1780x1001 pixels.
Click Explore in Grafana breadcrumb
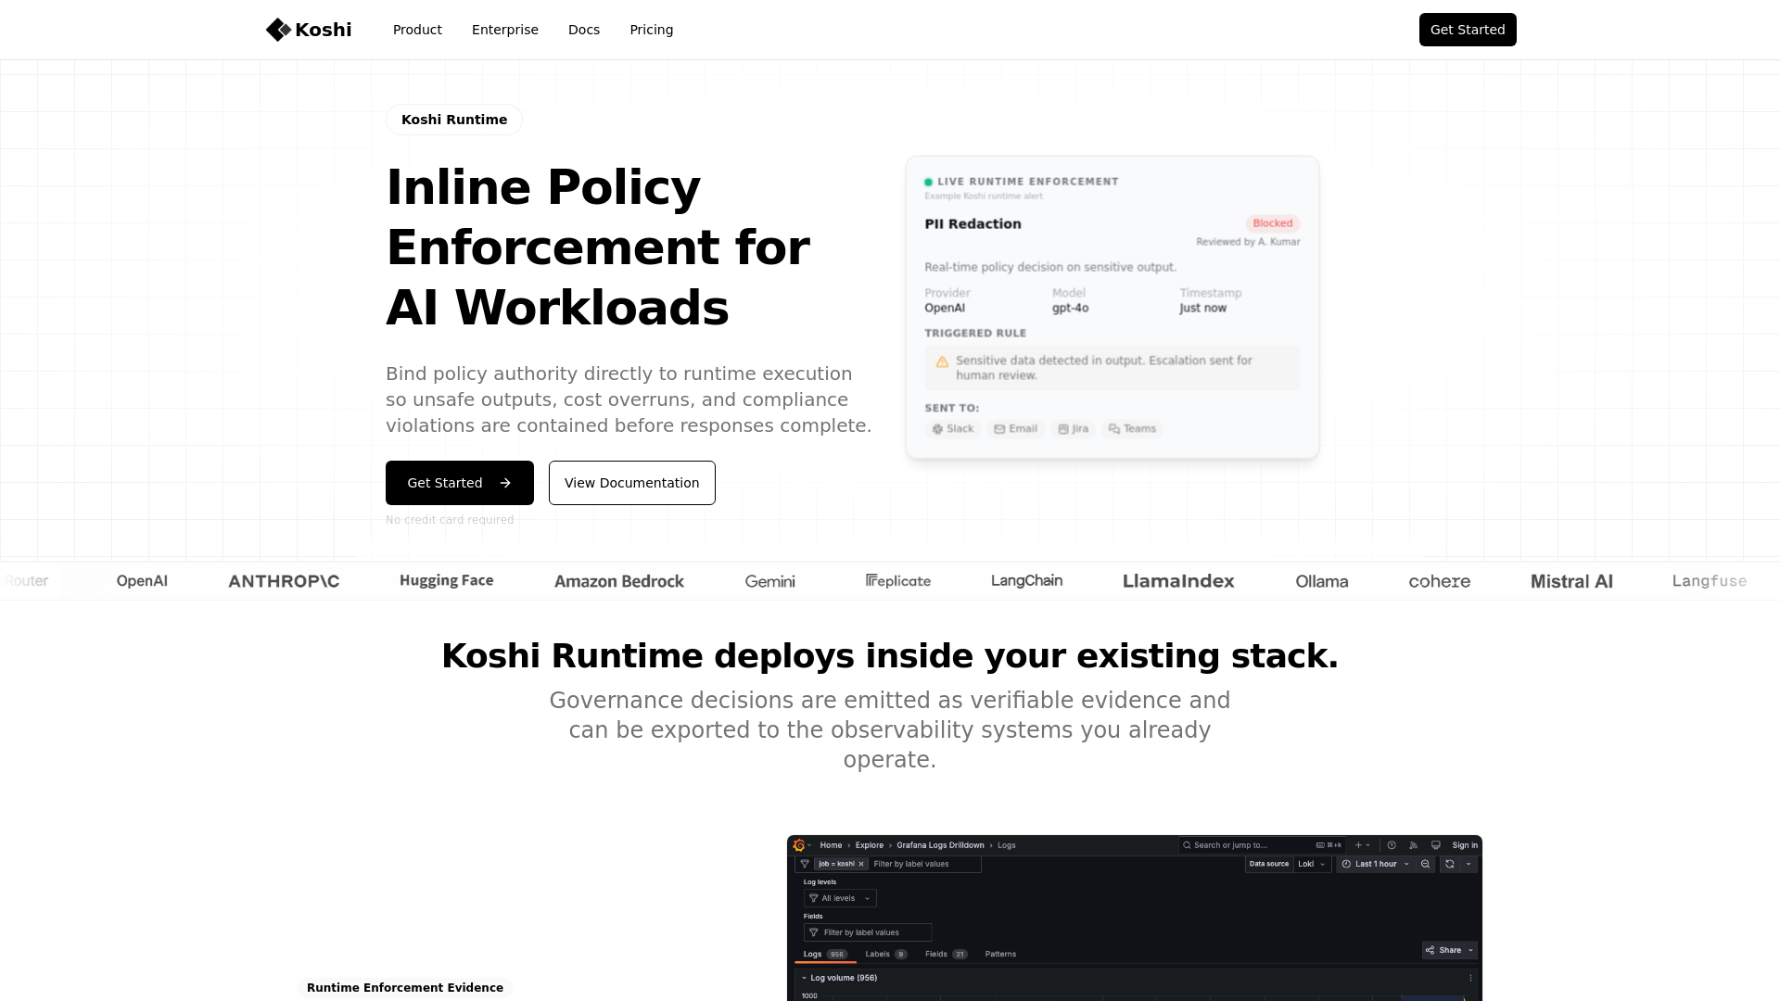click(x=870, y=845)
